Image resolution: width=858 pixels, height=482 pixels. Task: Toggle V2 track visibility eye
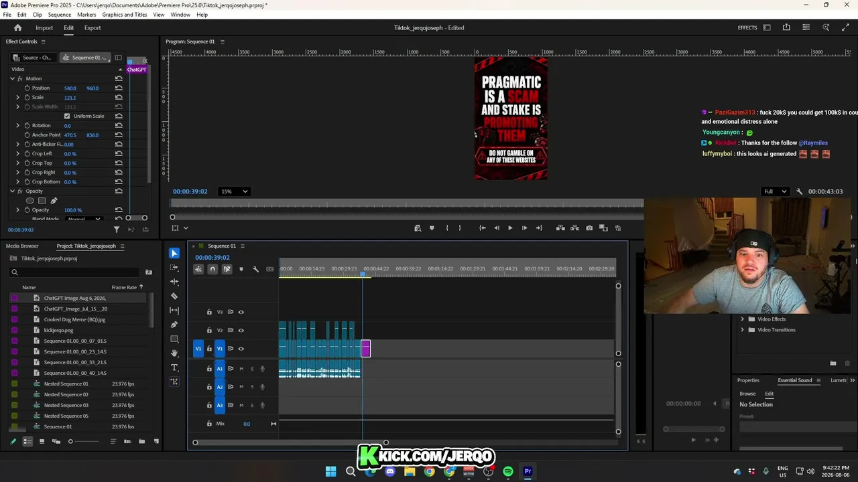pyautogui.click(x=241, y=330)
